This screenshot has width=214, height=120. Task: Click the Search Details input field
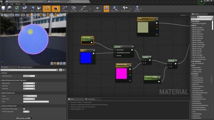click(x=29, y=70)
